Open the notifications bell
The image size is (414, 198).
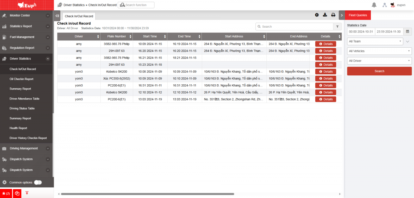(374, 5)
